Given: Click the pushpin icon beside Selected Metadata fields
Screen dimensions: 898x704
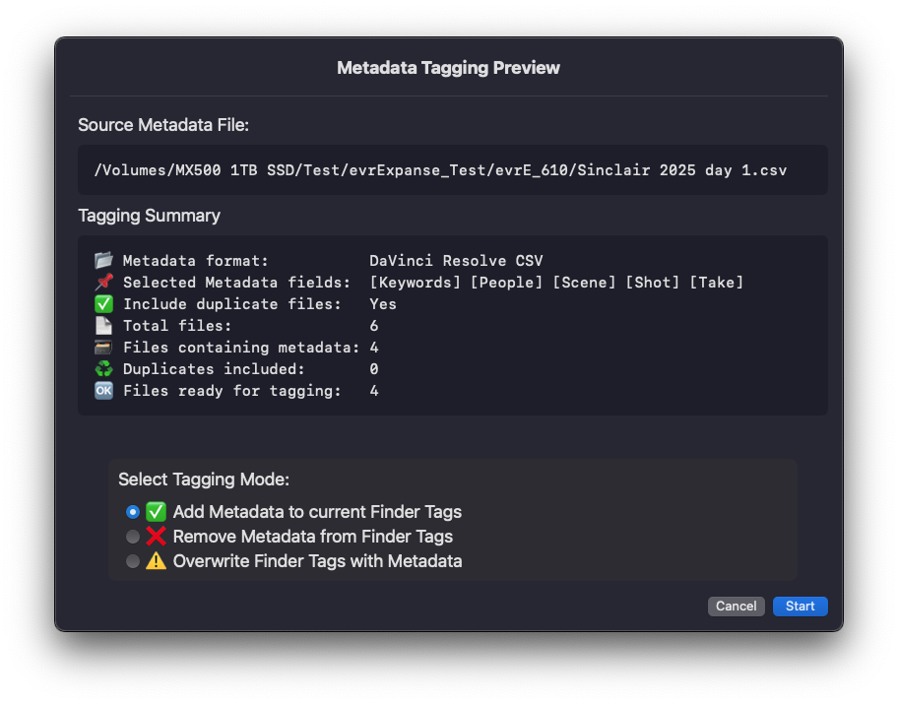Looking at the screenshot, I should click(103, 283).
